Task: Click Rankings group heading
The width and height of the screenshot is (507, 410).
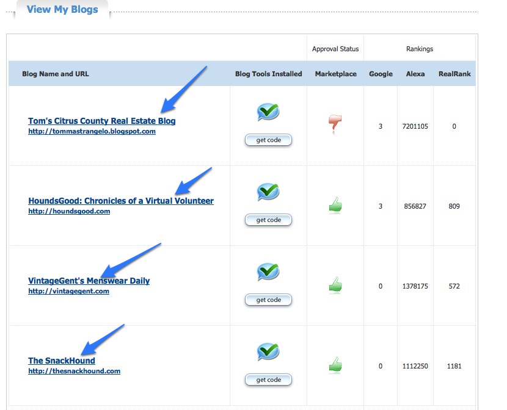Action: point(420,49)
